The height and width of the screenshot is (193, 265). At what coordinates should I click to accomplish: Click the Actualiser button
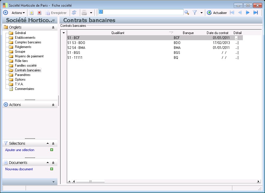pyautogui.click(x=217, y=13)
